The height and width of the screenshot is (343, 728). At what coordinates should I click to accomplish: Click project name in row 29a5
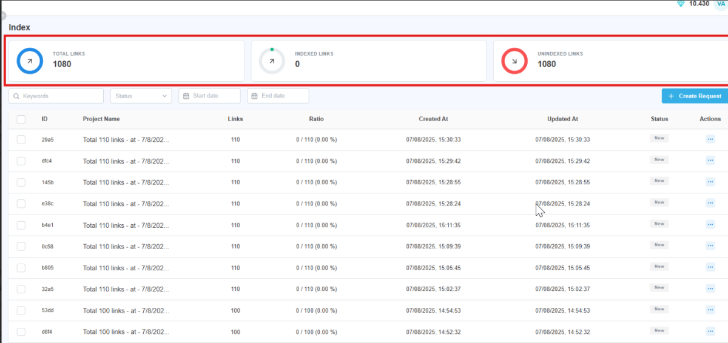(x=126, y=139)
